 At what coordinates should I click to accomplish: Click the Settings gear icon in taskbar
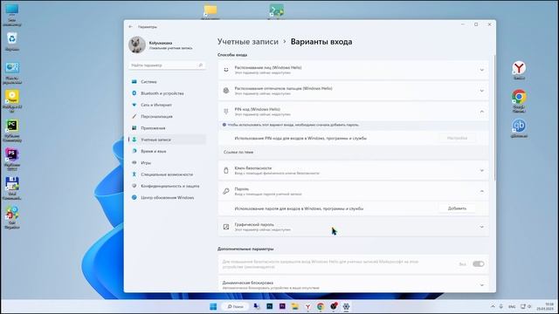click(x=346, y=306)
